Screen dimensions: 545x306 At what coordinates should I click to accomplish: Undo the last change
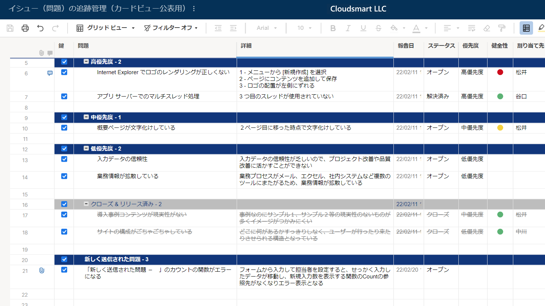click(40, 28)
